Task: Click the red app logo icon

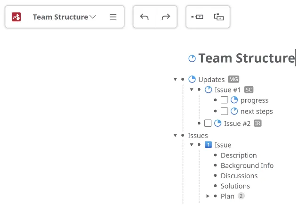Action: pos(16,17)
